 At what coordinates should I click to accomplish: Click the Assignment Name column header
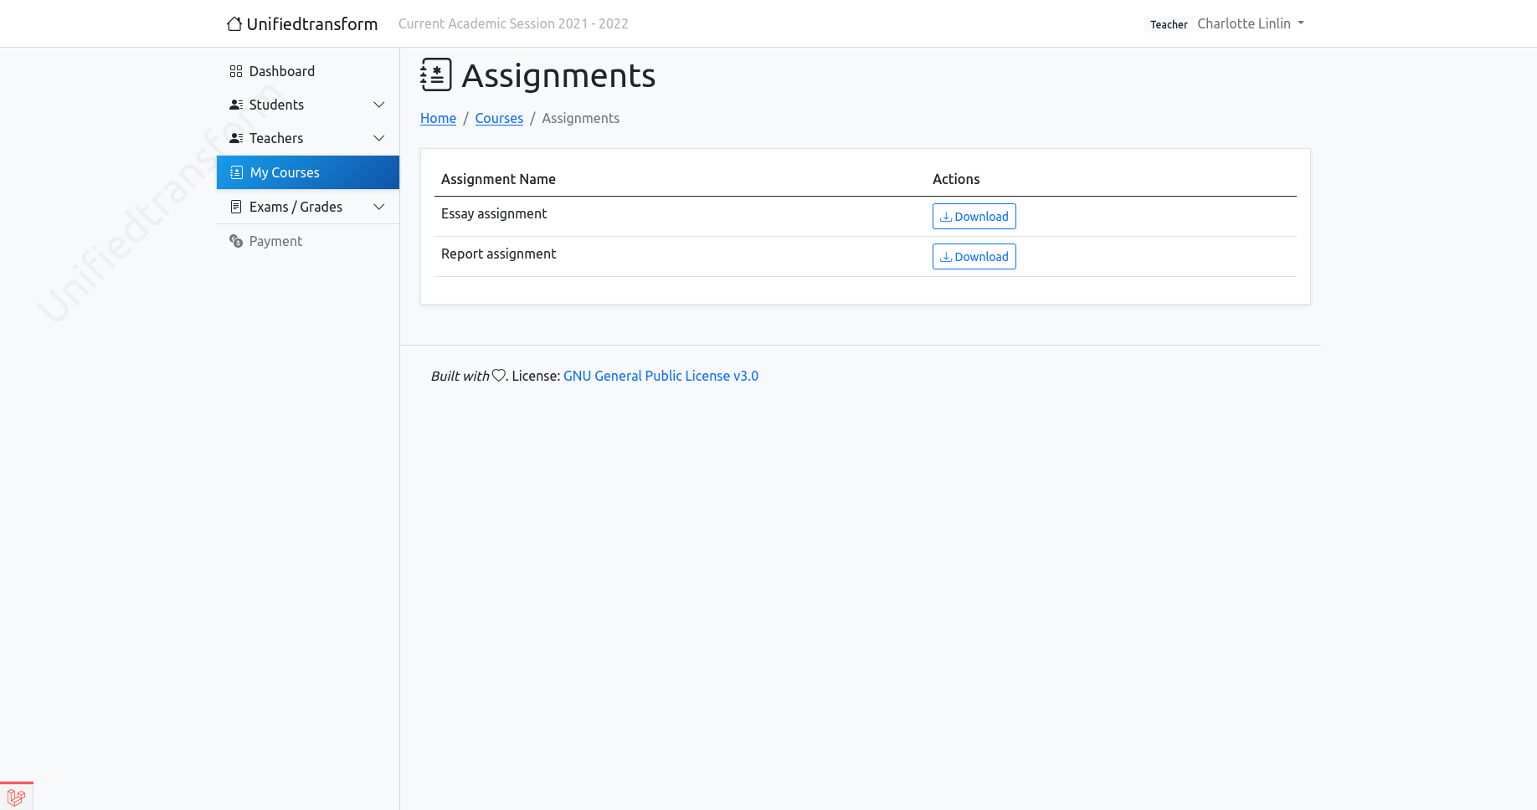tap(498, 179)
